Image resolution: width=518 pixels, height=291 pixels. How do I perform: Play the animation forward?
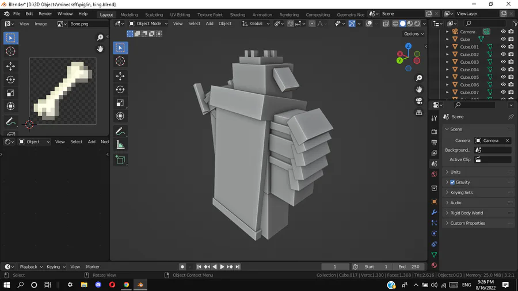coord(222,267)
